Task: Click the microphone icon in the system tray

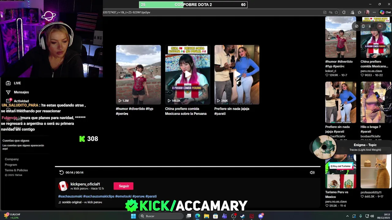Action: coord(360,216)
